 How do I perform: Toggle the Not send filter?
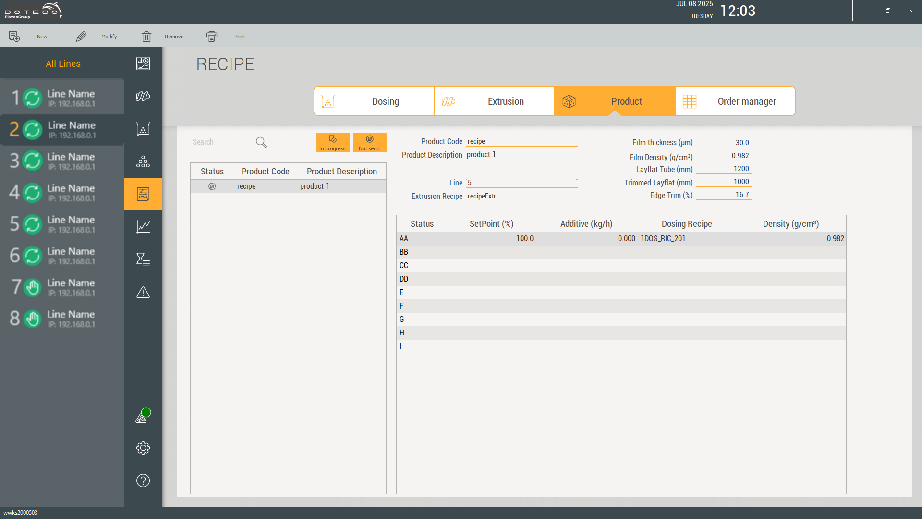(x=369, y=142)
